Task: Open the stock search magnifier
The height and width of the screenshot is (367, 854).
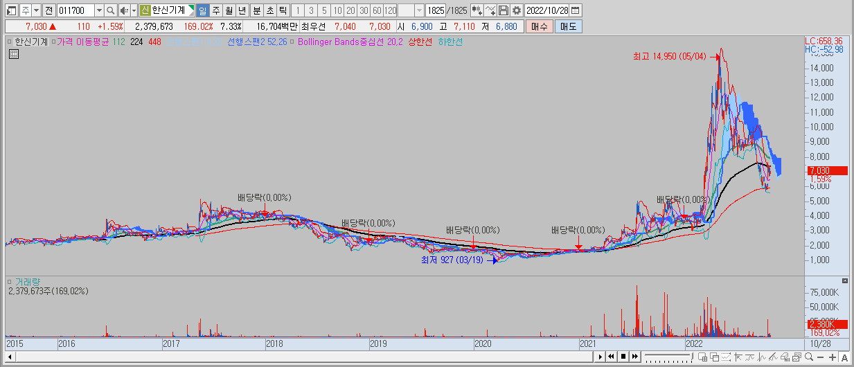Action: tap(111, 10)
